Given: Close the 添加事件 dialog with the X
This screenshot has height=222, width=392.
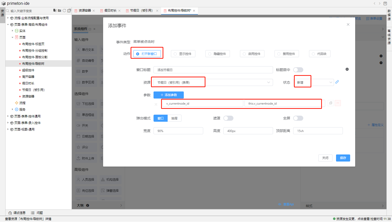Looking at the screenshot, I should pyautogui.click(x=348, y=24).
